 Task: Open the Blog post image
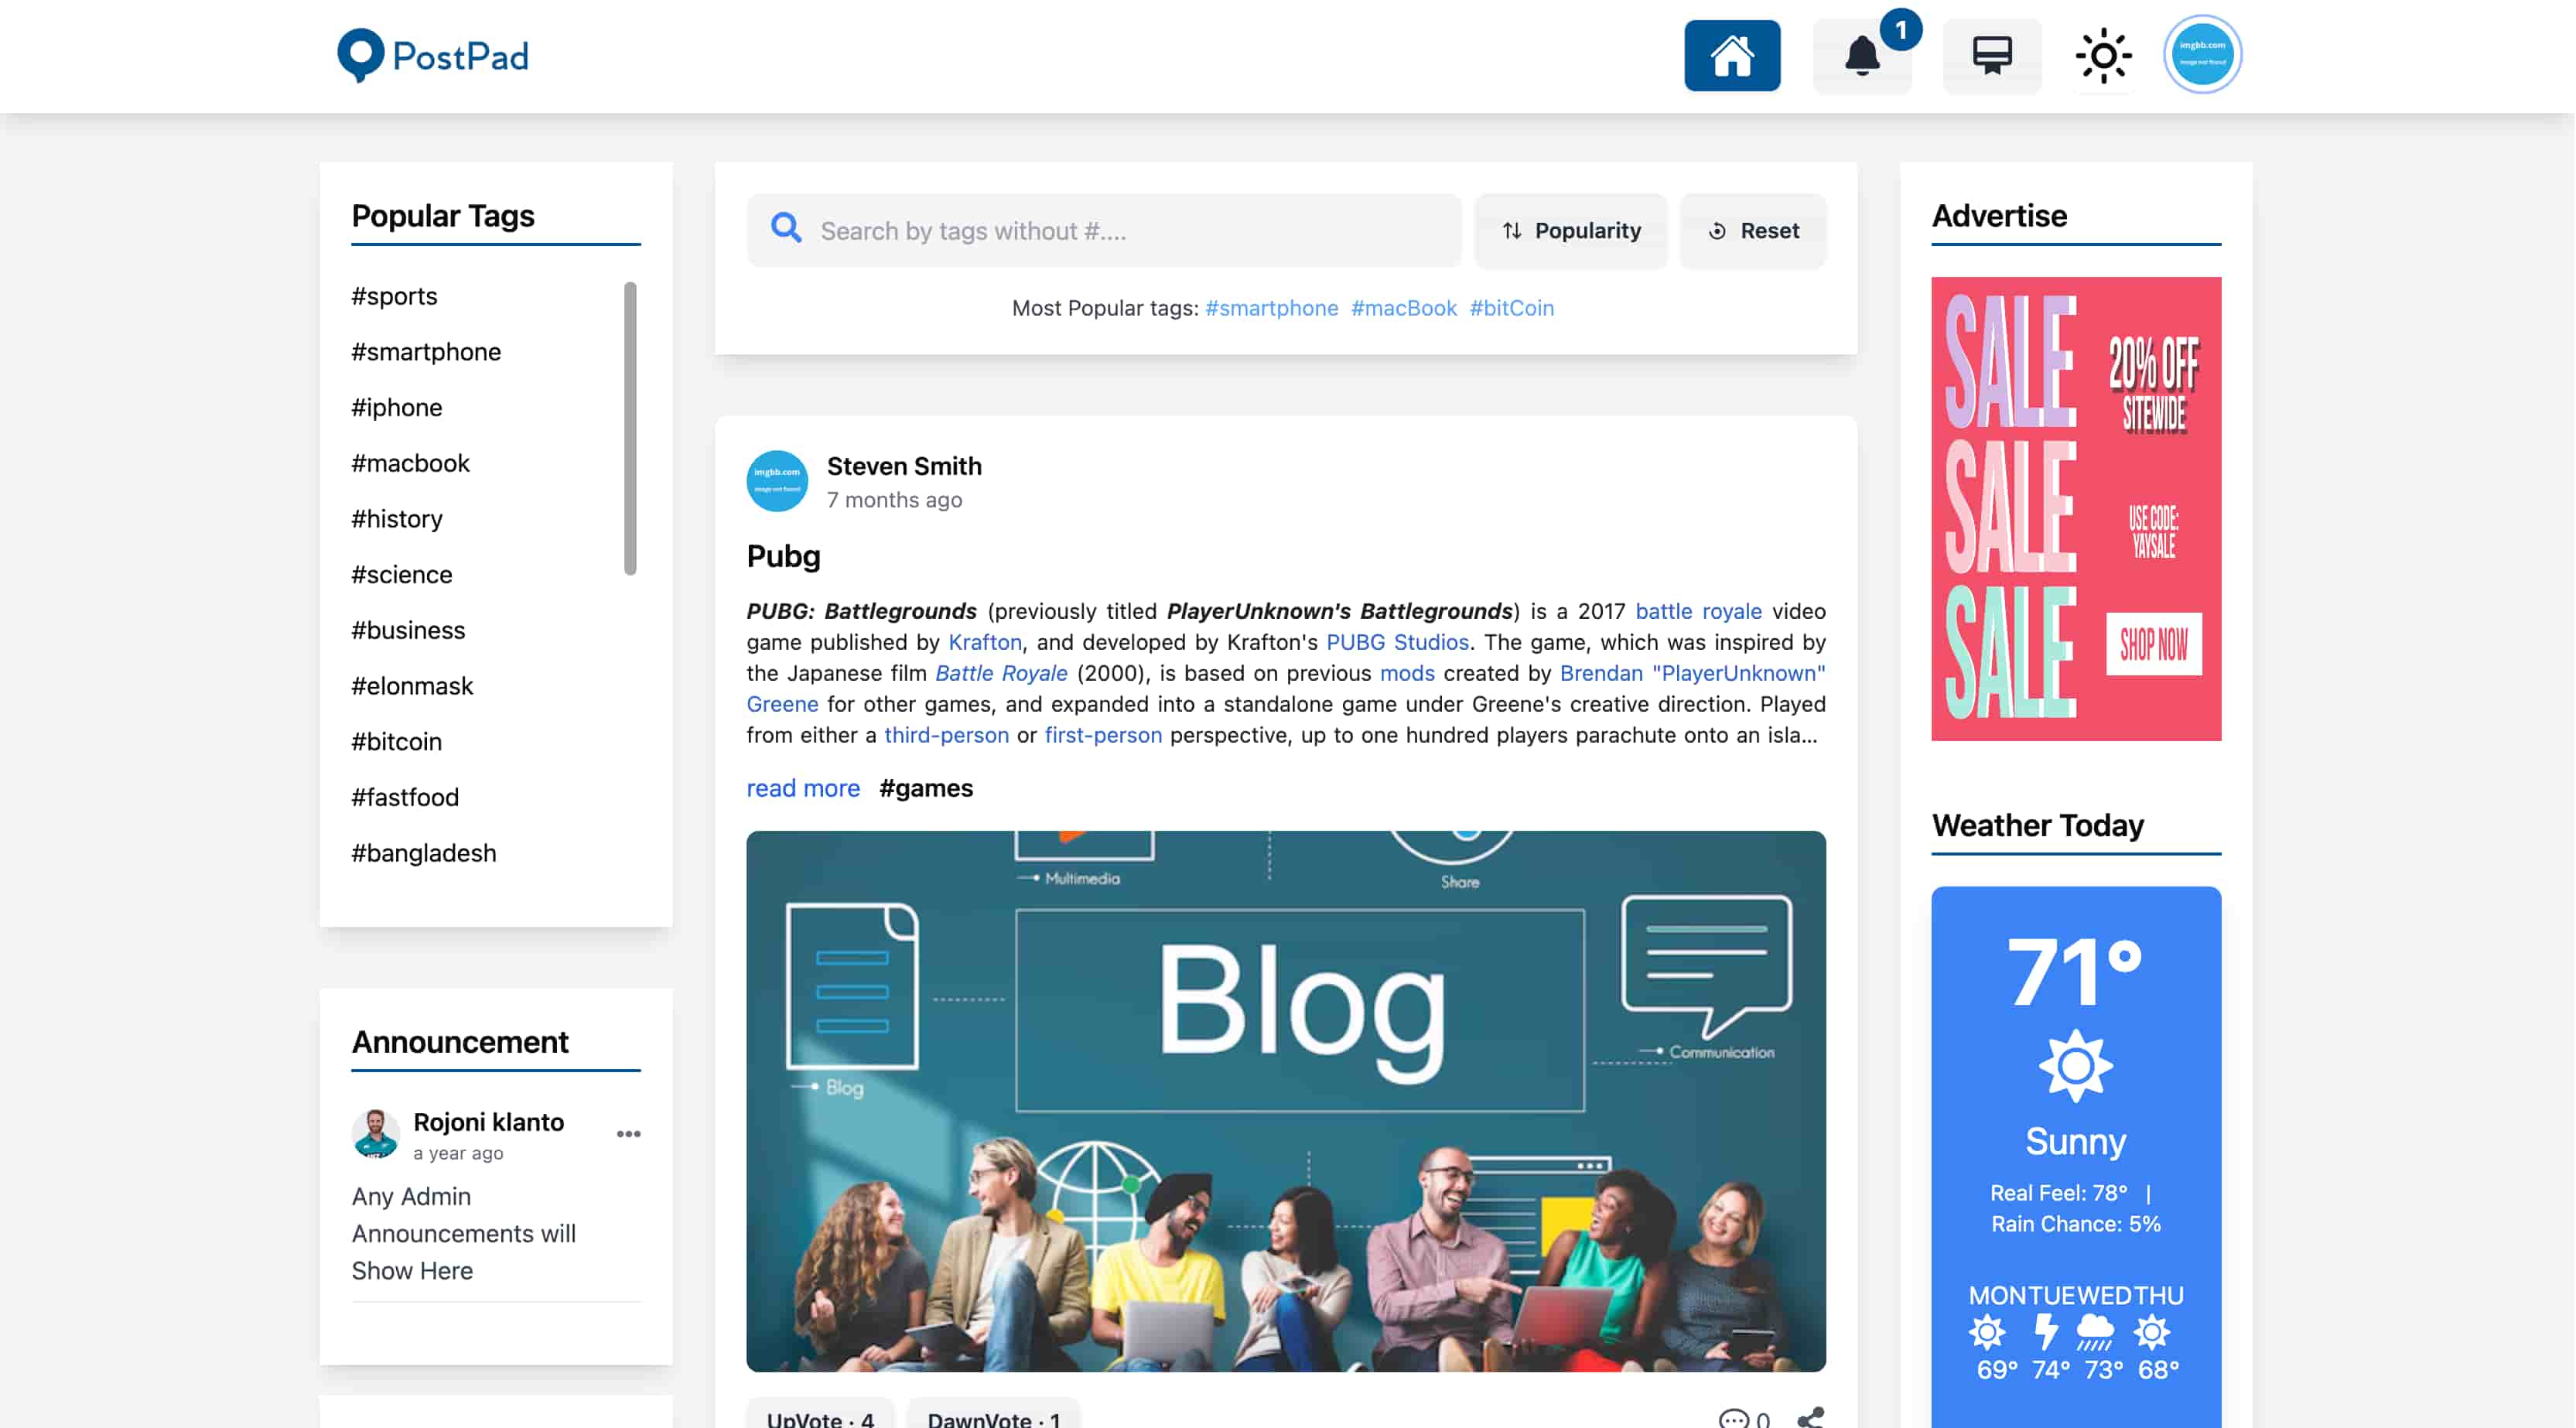pyautogui.click(x=1286, y=1101)
